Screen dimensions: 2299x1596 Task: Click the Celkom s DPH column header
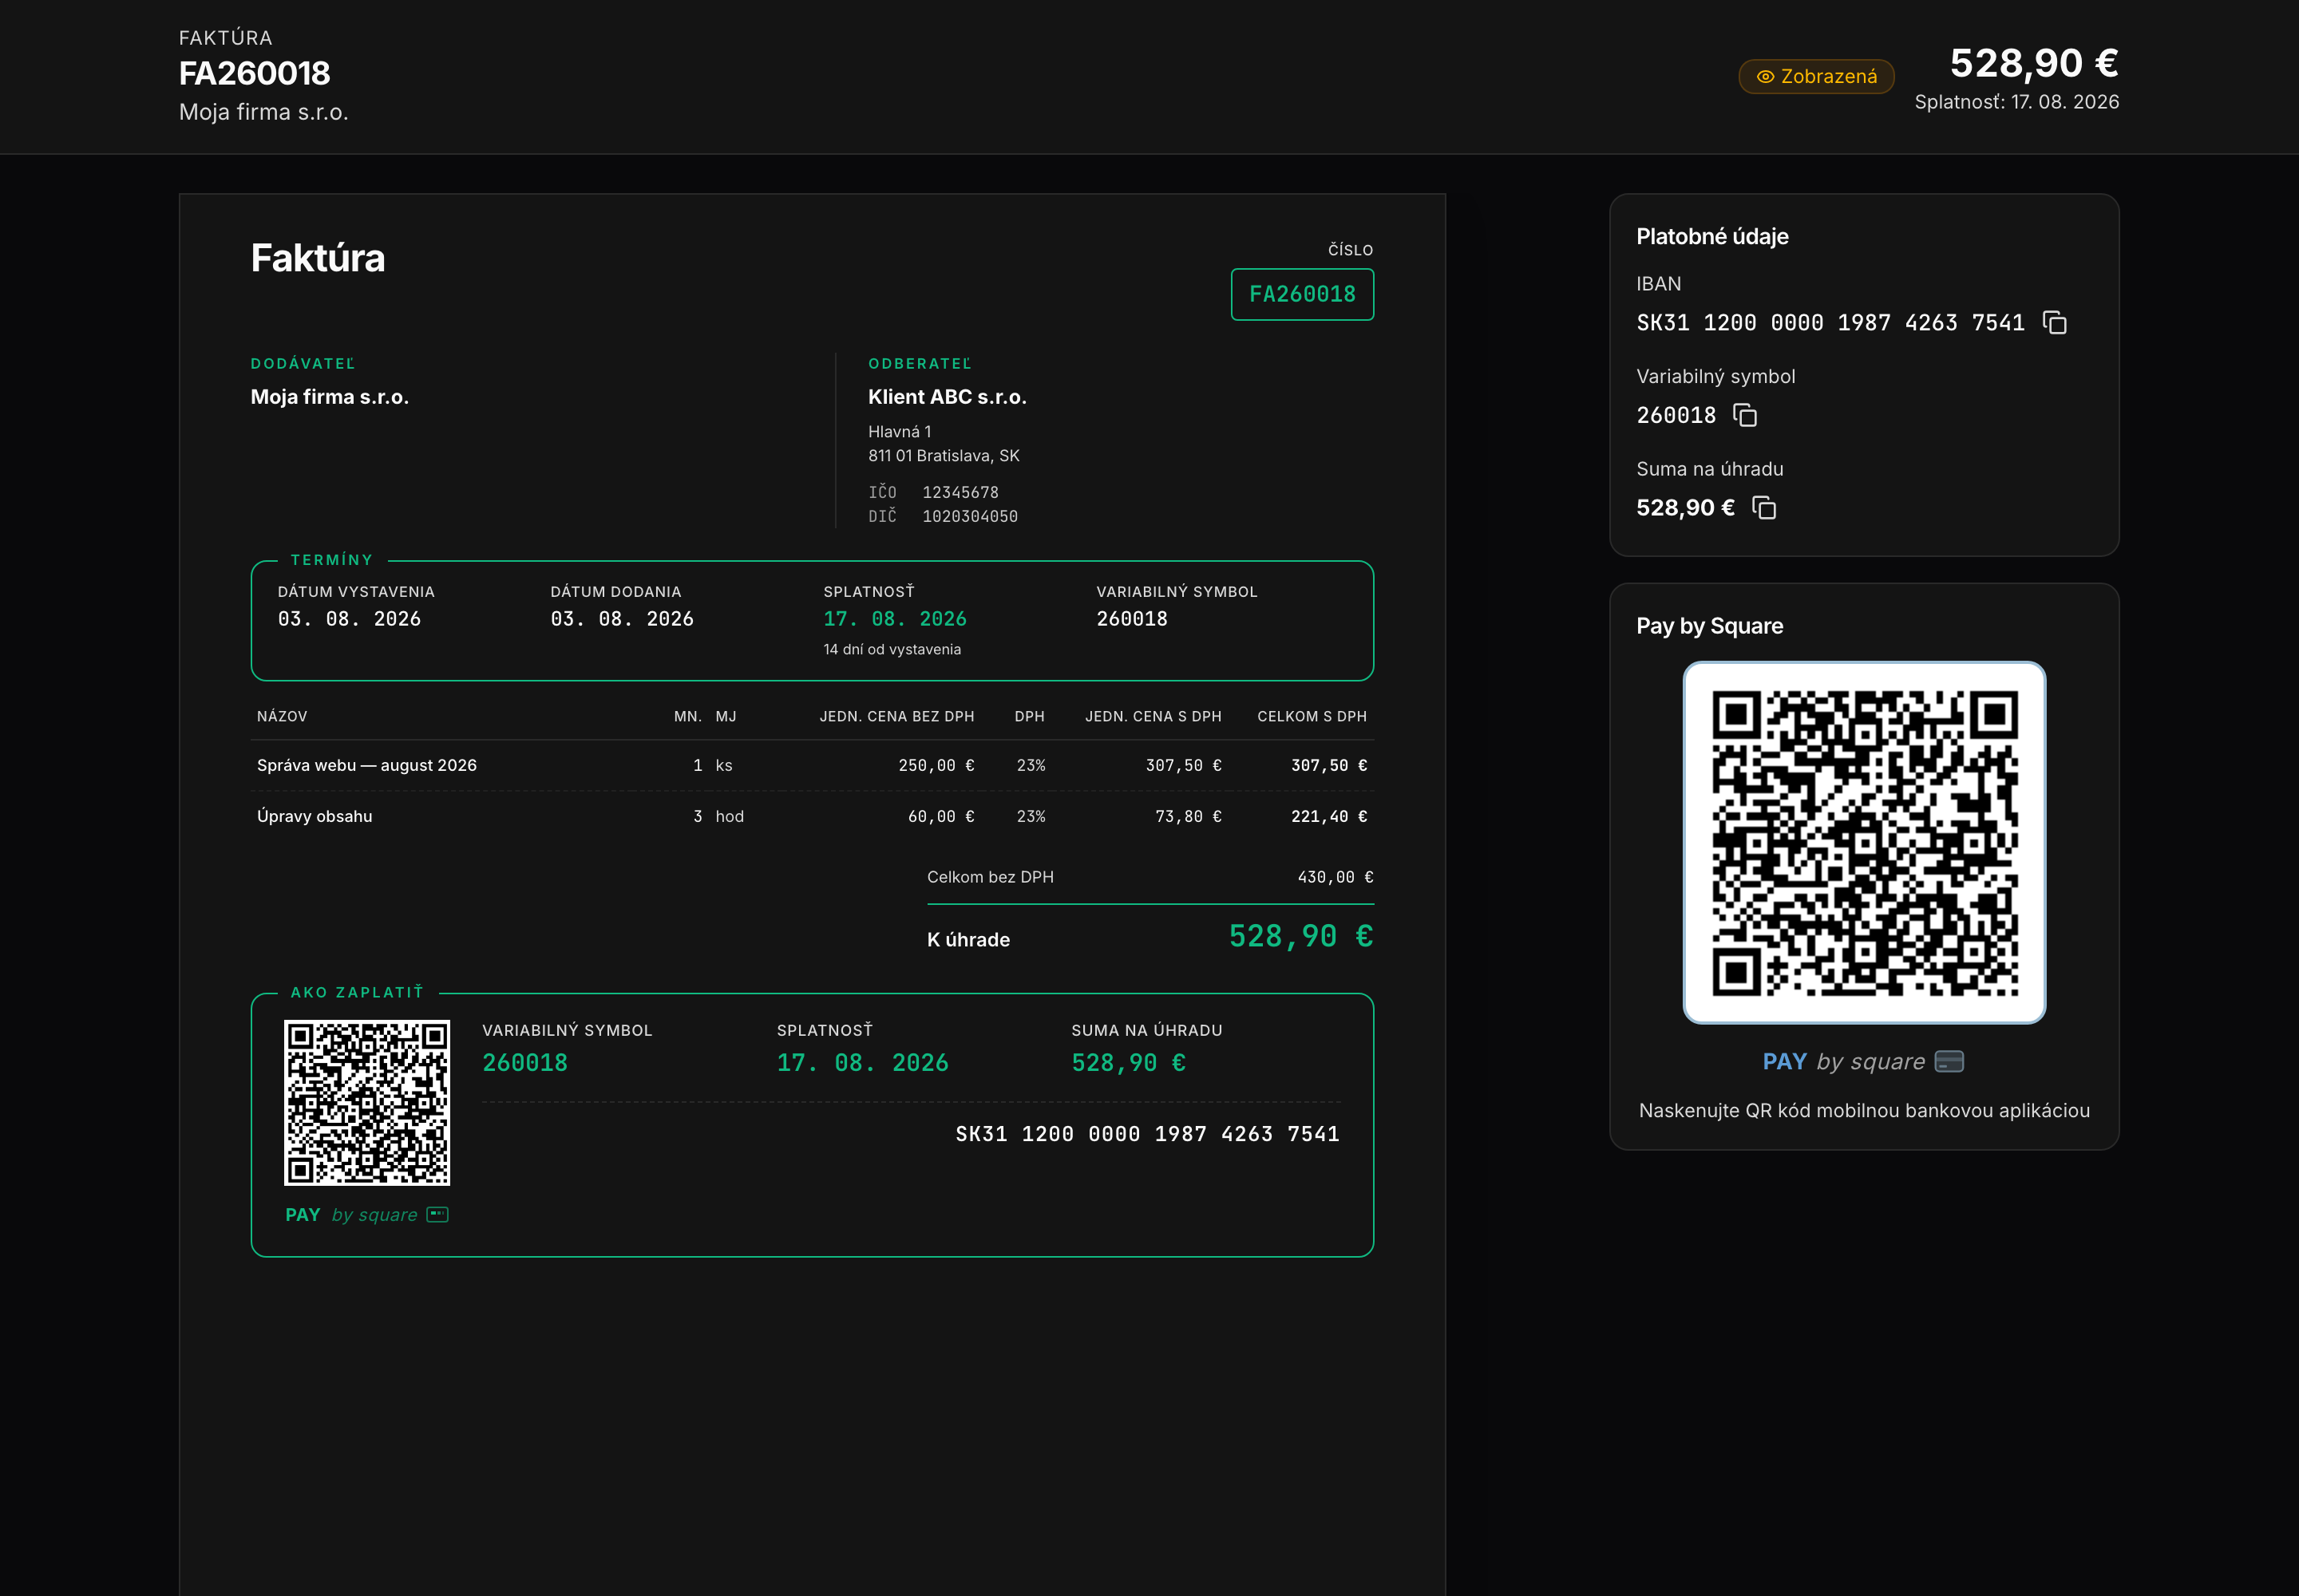(1312, 716)
